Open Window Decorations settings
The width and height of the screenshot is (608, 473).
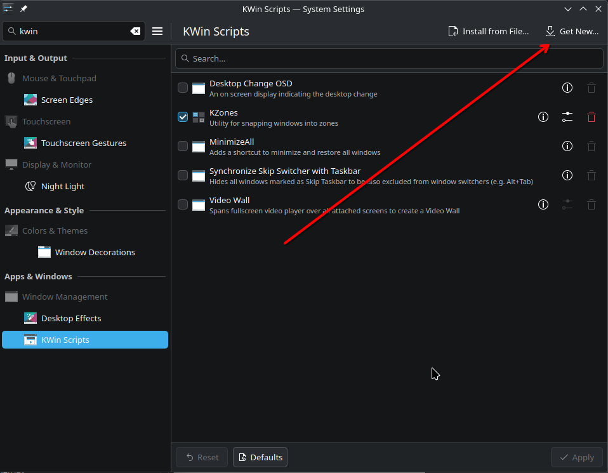click(x=85, y=252)
